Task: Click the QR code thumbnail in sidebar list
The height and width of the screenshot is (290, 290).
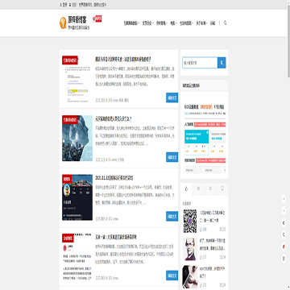Action: 190,221
